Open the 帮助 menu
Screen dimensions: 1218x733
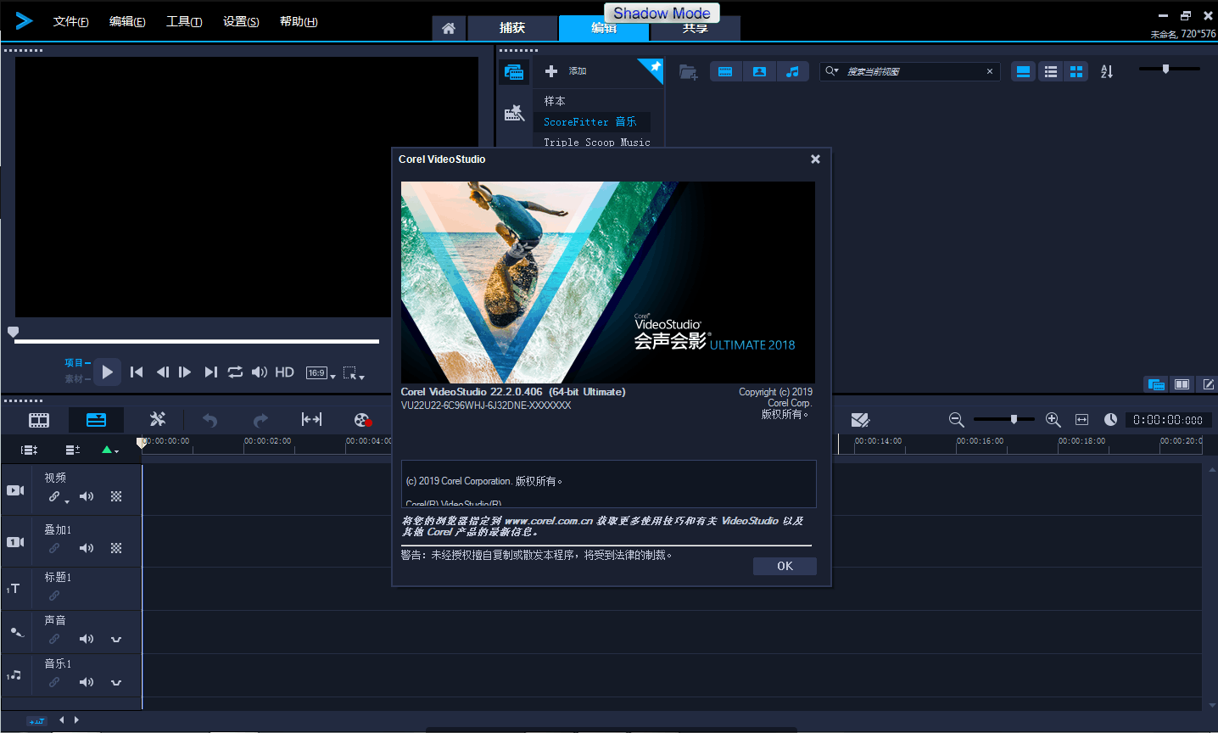click(299, 21)
